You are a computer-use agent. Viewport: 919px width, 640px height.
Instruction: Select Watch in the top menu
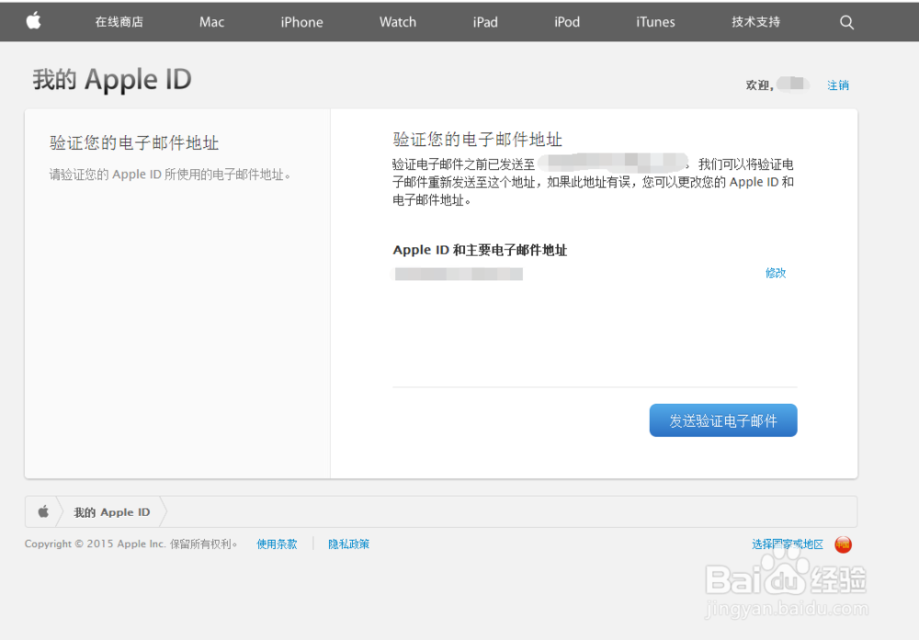[x=398, y=22]
